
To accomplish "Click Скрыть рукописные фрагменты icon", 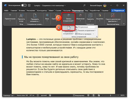I will pyautogui.click(x=113, y=16).
